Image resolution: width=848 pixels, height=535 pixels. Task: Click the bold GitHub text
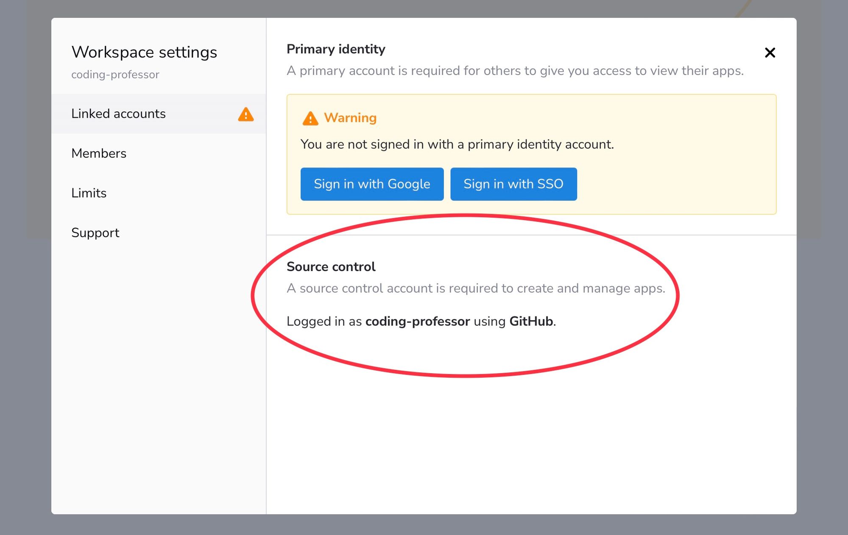point(531,322)
